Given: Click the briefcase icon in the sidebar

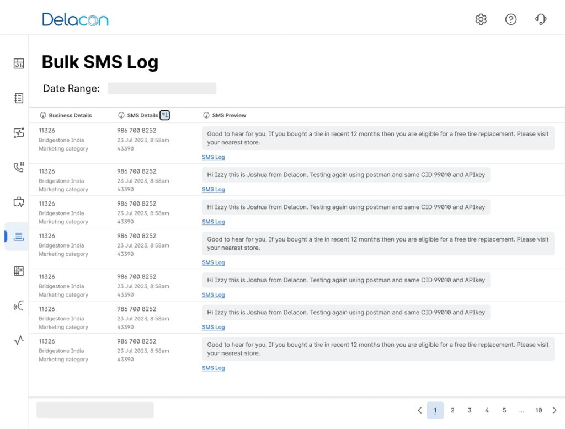Looking at the screenshot, I should tap(19, 202).
